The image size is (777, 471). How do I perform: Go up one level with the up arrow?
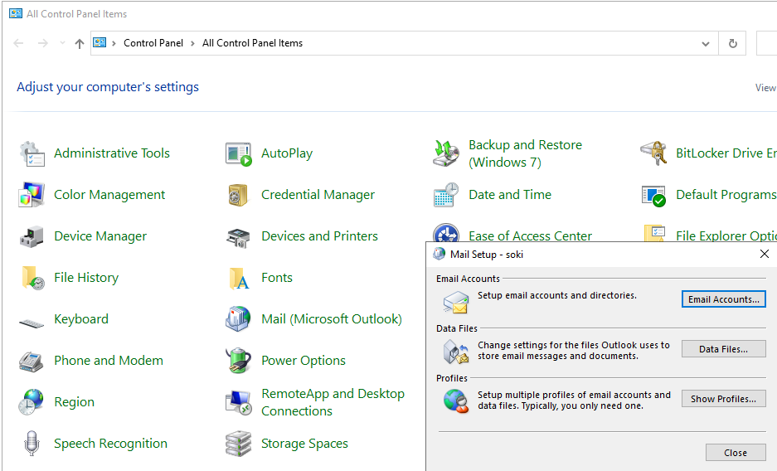(80, 44)
